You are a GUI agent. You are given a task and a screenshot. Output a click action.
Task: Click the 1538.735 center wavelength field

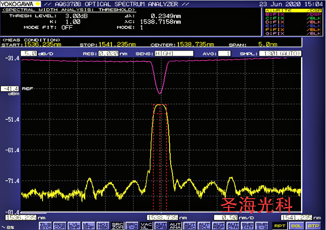click(x=163, y=218)
